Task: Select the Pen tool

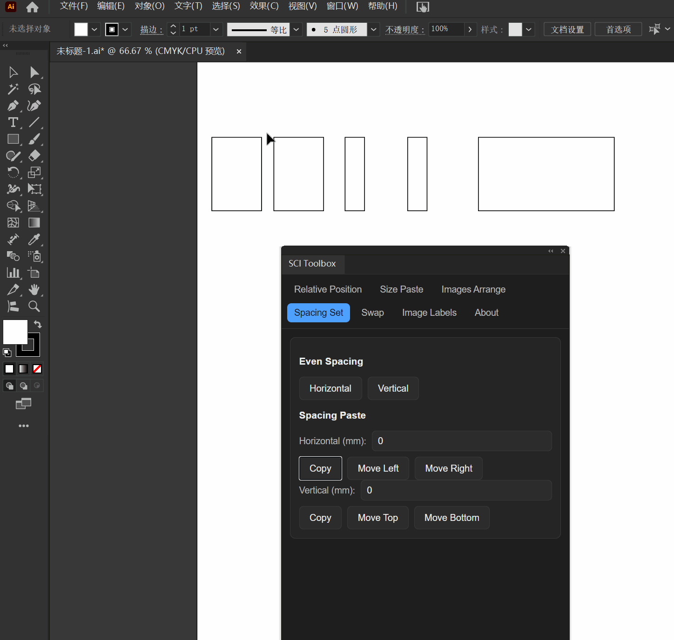Action: tap(13, 106)
